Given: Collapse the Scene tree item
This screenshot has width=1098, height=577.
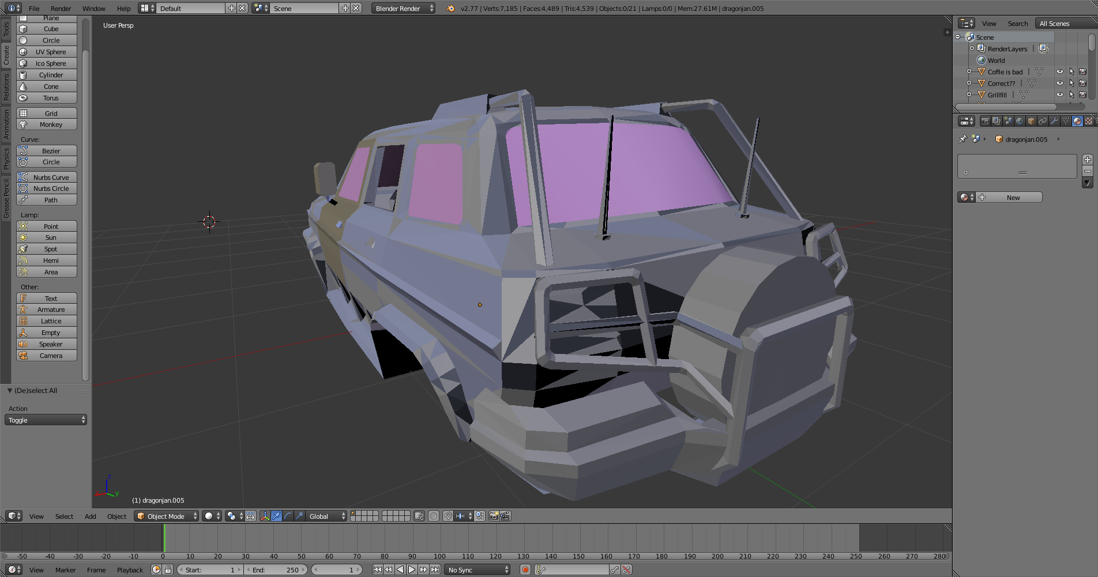Looking at the screenshot, I should tap(958, 37).
